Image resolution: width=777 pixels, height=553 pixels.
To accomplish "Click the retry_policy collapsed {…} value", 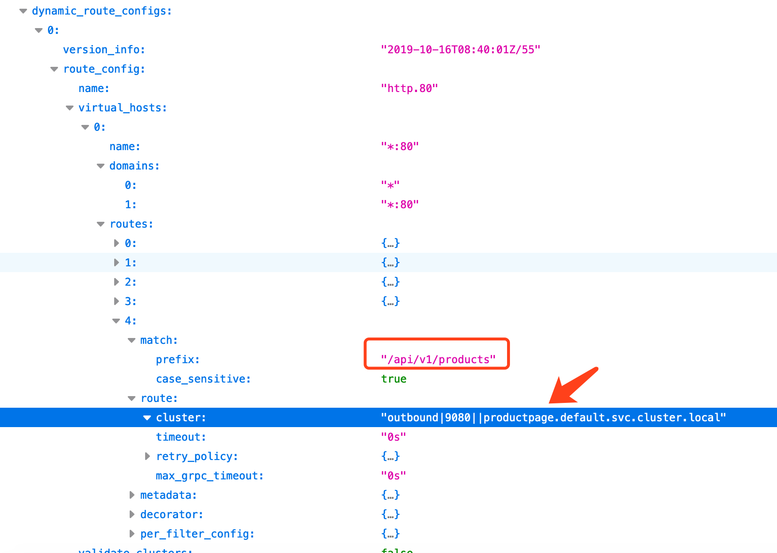I will pyautogui.click(x=390, y=456).
